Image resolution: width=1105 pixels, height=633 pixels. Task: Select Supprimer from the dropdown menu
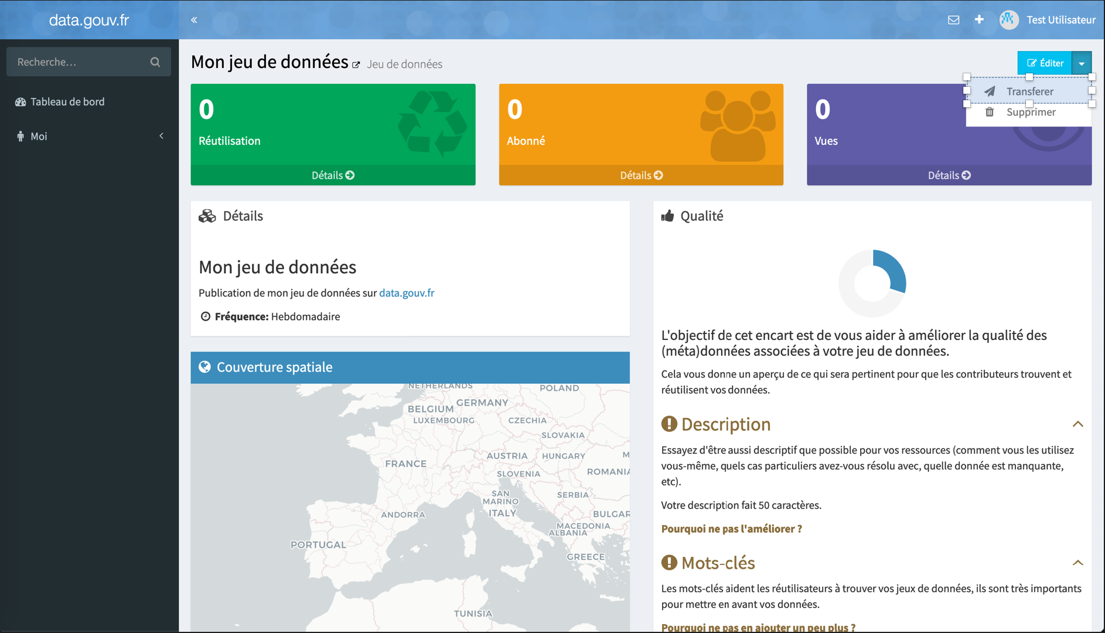point(1029,112)
